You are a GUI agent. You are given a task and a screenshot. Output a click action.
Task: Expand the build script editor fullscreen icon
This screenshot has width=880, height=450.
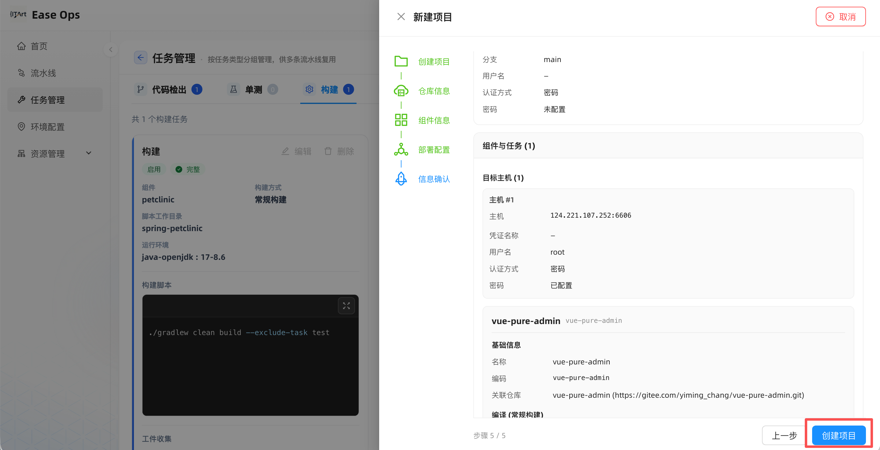pyautogui.click(x=346, y=306)
